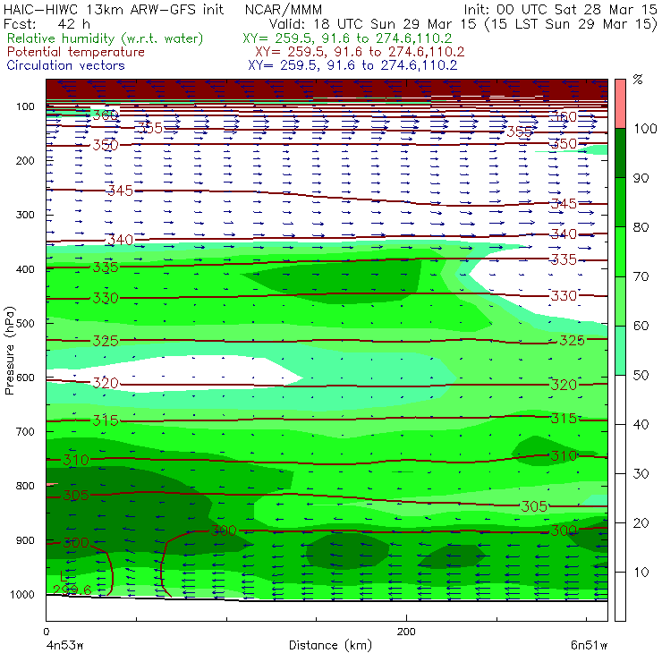
Task: Click the colorbar's "80" label
Action: click(641, 227)
